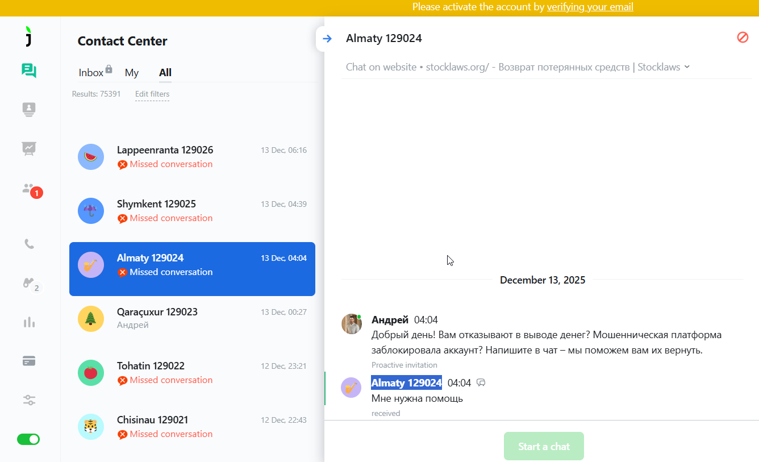This screenshot has height=462, width=759.
Task: Click the lock icon next to Inbox
Action: click(x=109, y=69)
